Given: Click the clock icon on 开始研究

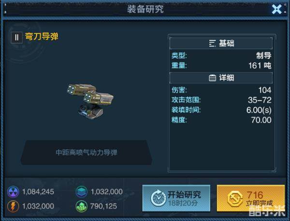Looking at the screenshot, I should pos(158,198).
